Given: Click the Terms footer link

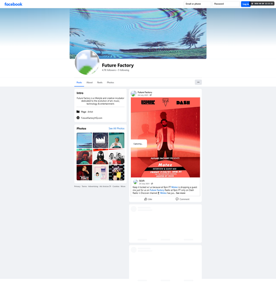Looking at the screenshot, I should click(84, 187).
